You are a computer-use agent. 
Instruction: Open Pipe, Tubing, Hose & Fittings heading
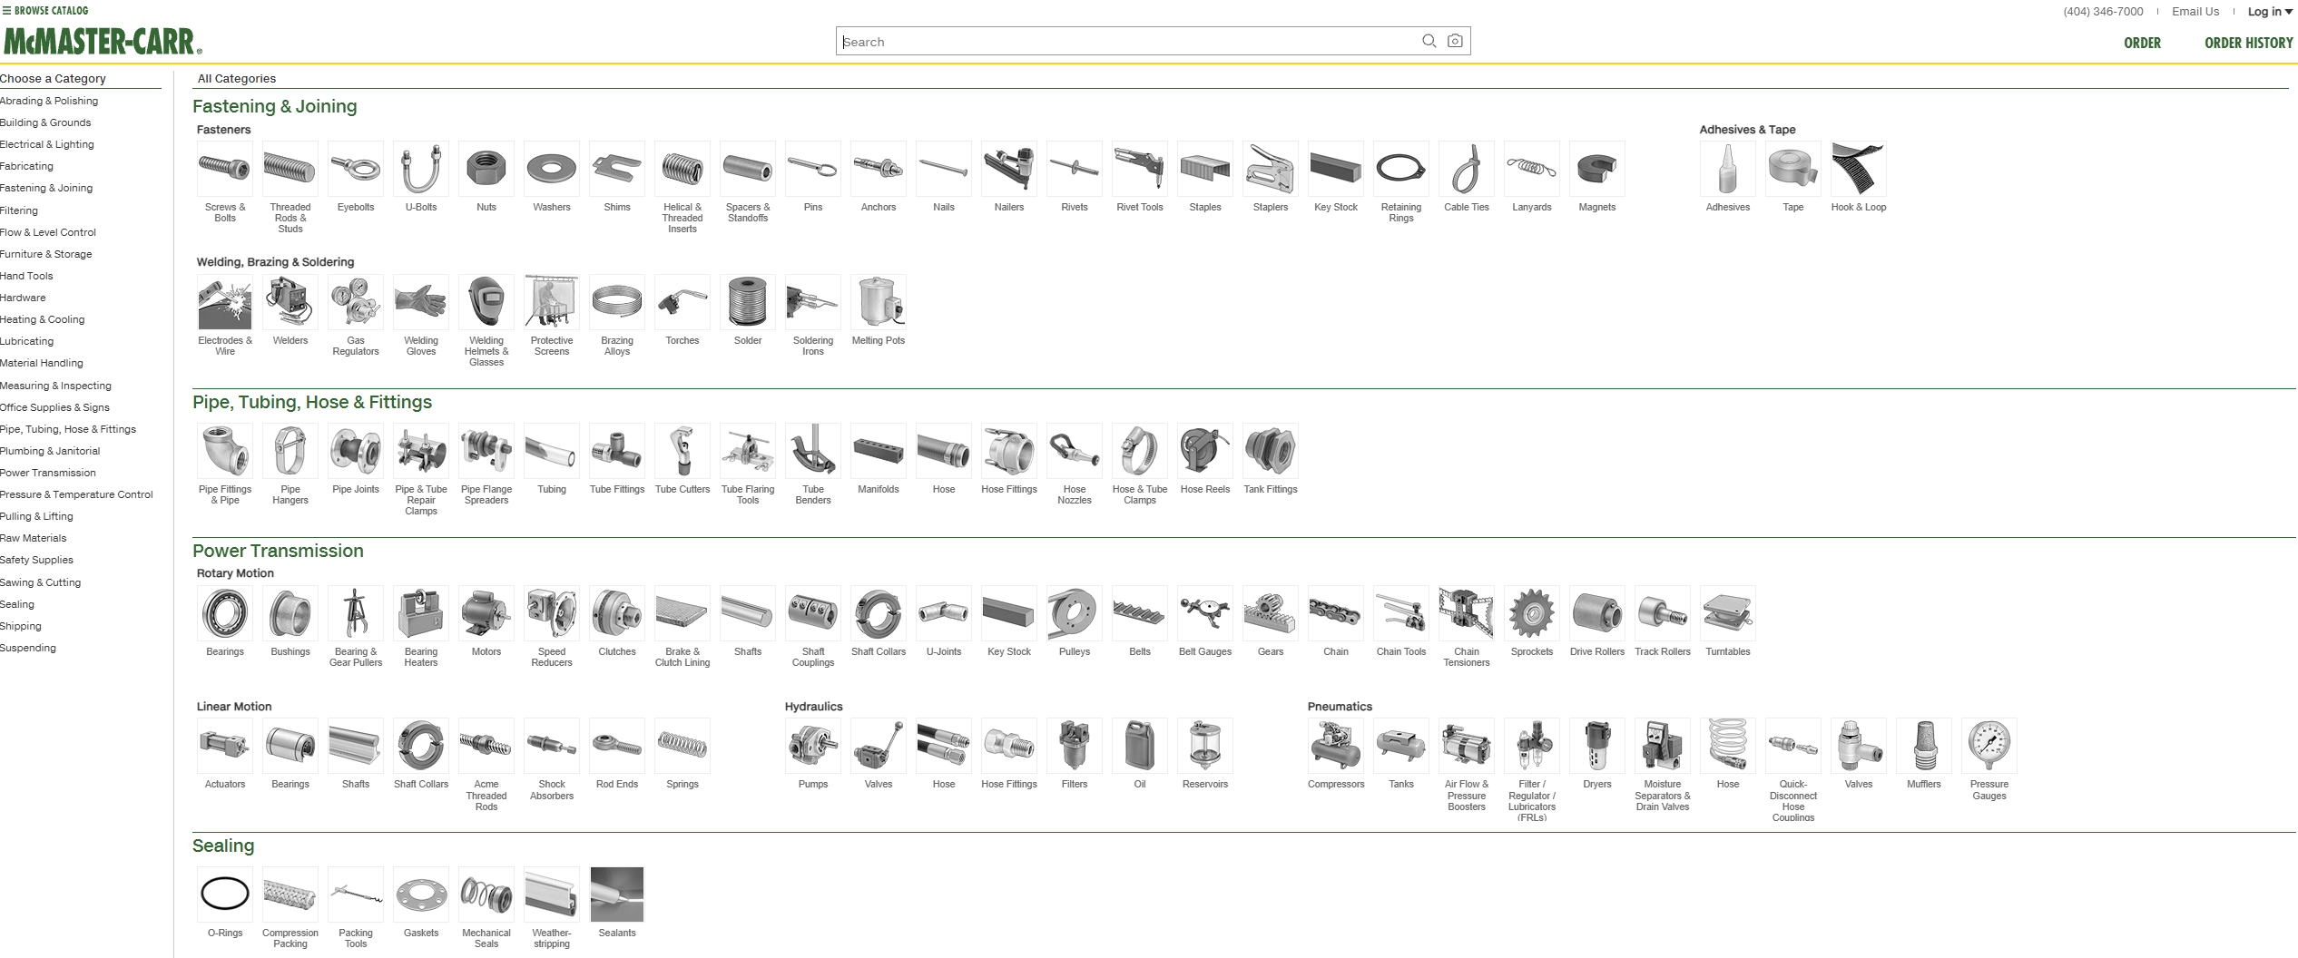click(x=312, y=402)
